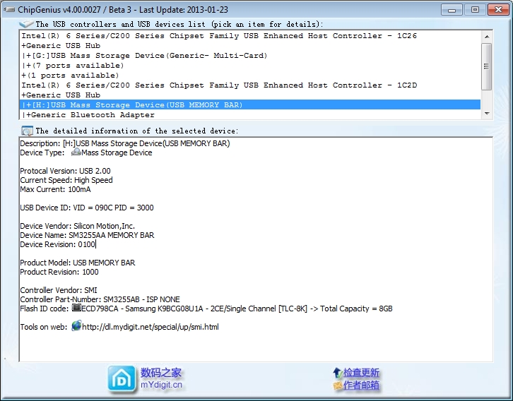The width and height of the screenshot is (513, 401).
Task: Open the 检查更新 check update link
Action: 361,373
